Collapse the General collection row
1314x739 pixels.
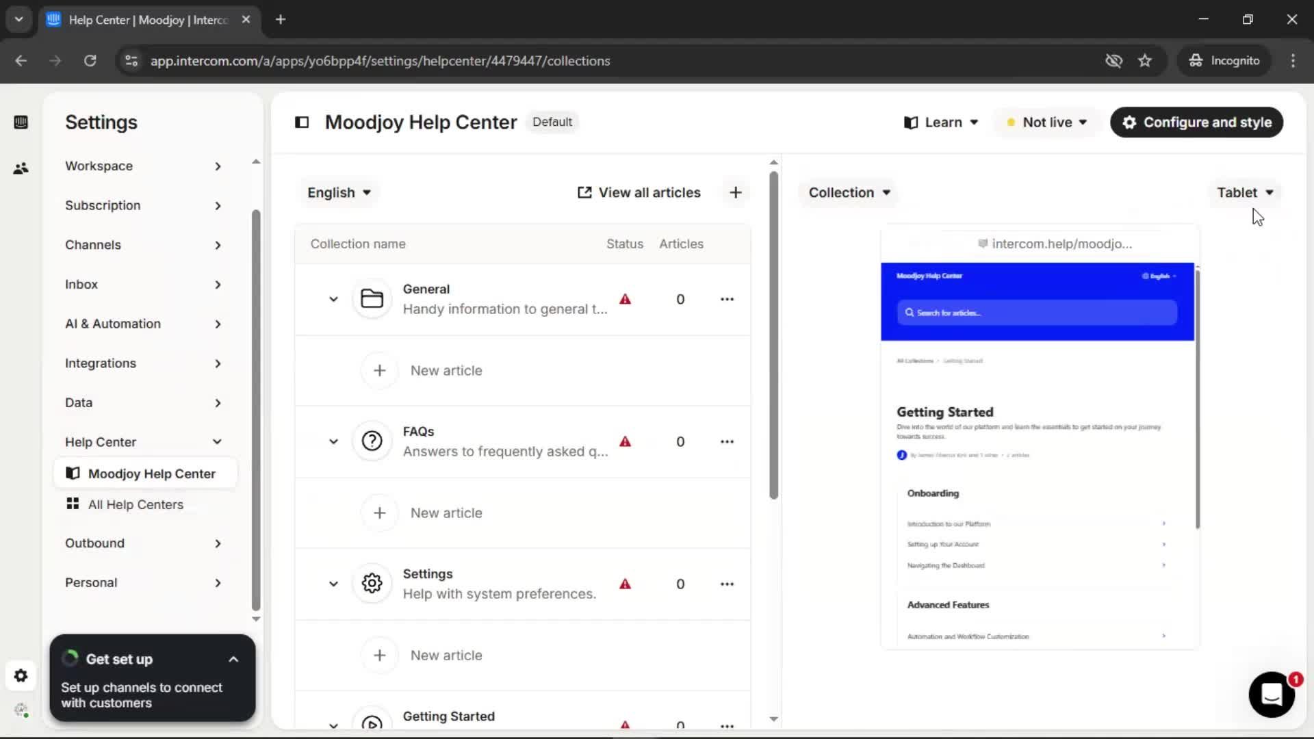pyautogui.click(x=333, y=299)
